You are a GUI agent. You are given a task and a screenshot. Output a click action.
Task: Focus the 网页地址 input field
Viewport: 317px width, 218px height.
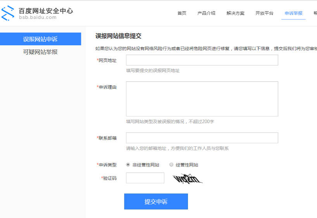coord(202,60)
